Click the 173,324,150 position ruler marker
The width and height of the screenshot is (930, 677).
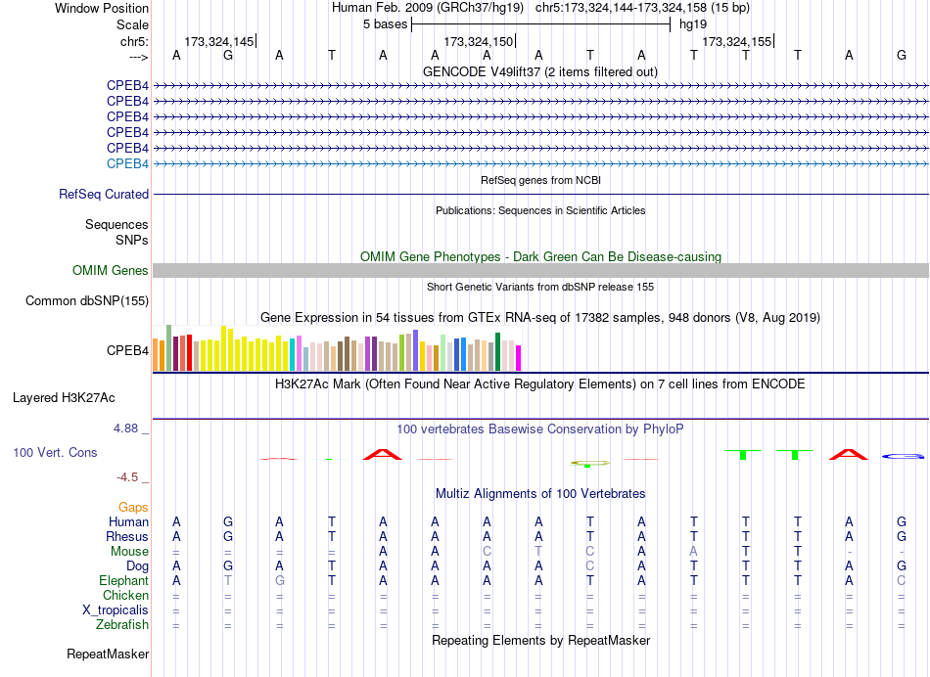[x=479, y=41]
